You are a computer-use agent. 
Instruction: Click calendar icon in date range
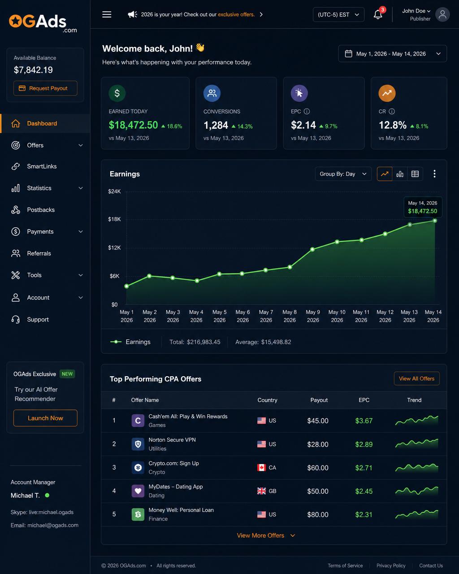348,54
